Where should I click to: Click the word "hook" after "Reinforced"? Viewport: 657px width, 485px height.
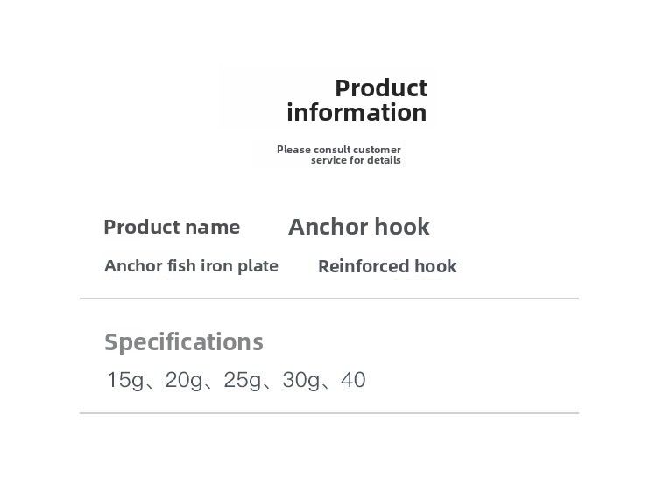pos(434,267)
